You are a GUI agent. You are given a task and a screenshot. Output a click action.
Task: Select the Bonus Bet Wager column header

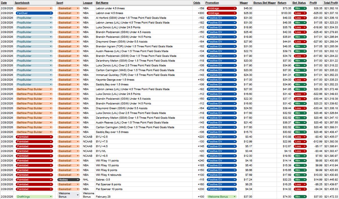(265, 3)
